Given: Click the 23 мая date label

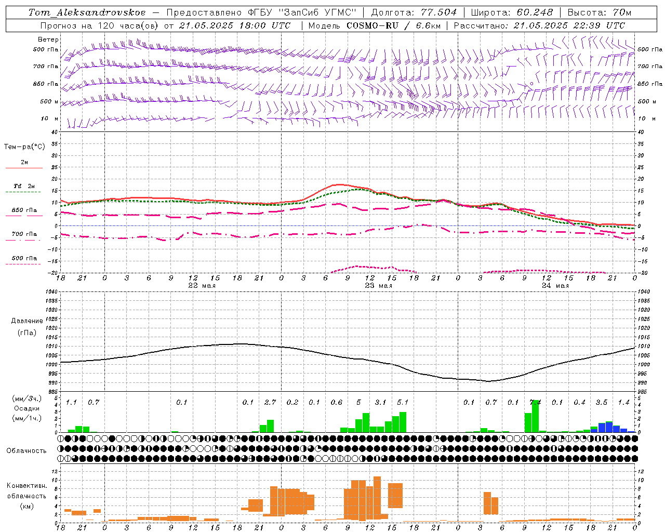Looking at the screenshot, I should [x=378, y=286].
